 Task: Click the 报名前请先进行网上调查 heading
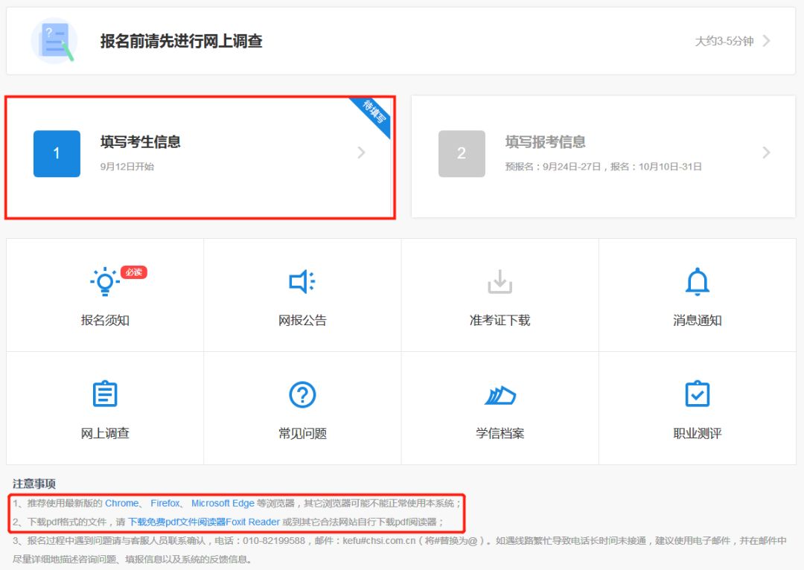pos(181,41)
